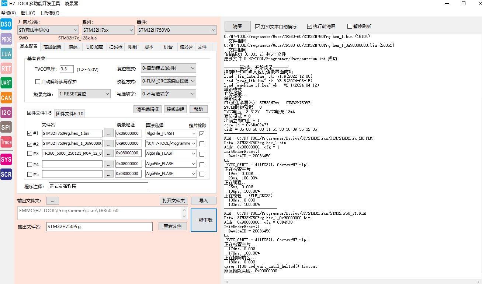Switch to the 读芯片 tab
The width and height of the screenshot is (482, 284).
tap(186, 47)
